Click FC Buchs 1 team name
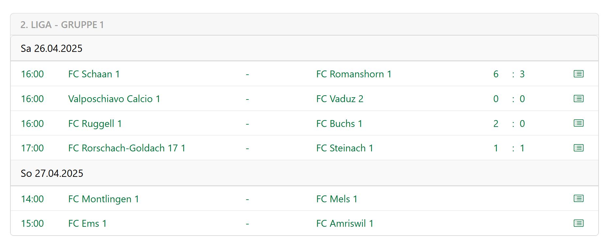The height and width of the screenshot is (246, 608). 339,124
